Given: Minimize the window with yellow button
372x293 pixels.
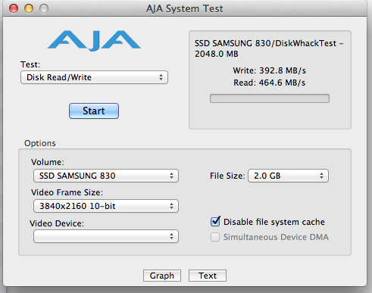Looking at the screenshot, I should [29, 8].
